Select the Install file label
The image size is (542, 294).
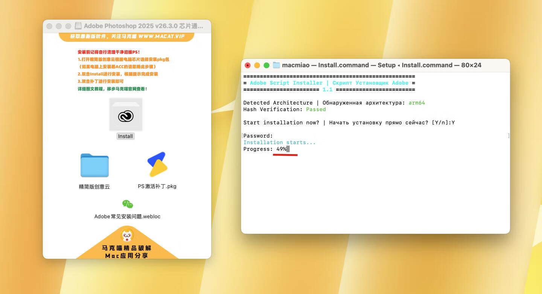125,136
